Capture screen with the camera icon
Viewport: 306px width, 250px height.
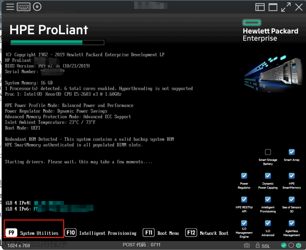coord(247,245)
